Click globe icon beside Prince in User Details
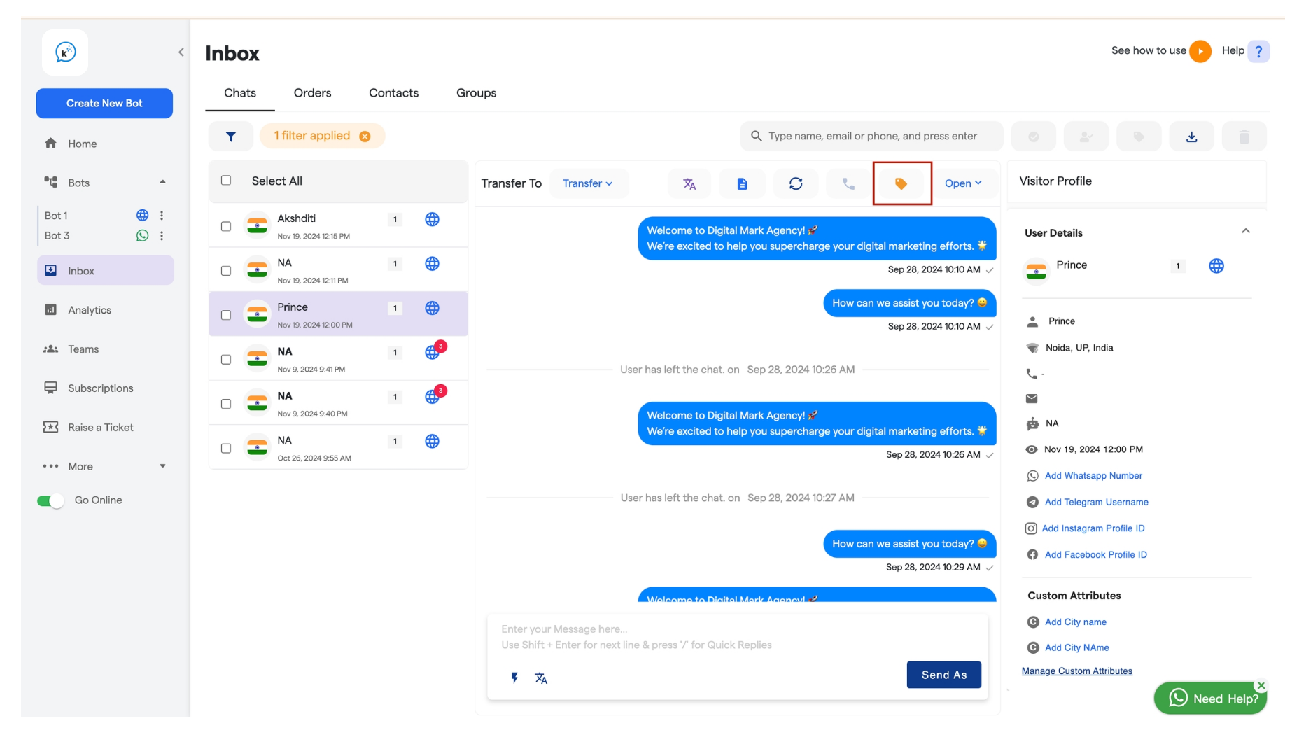The width and height of the screenshot is (1306, 756). (1216, 266)
